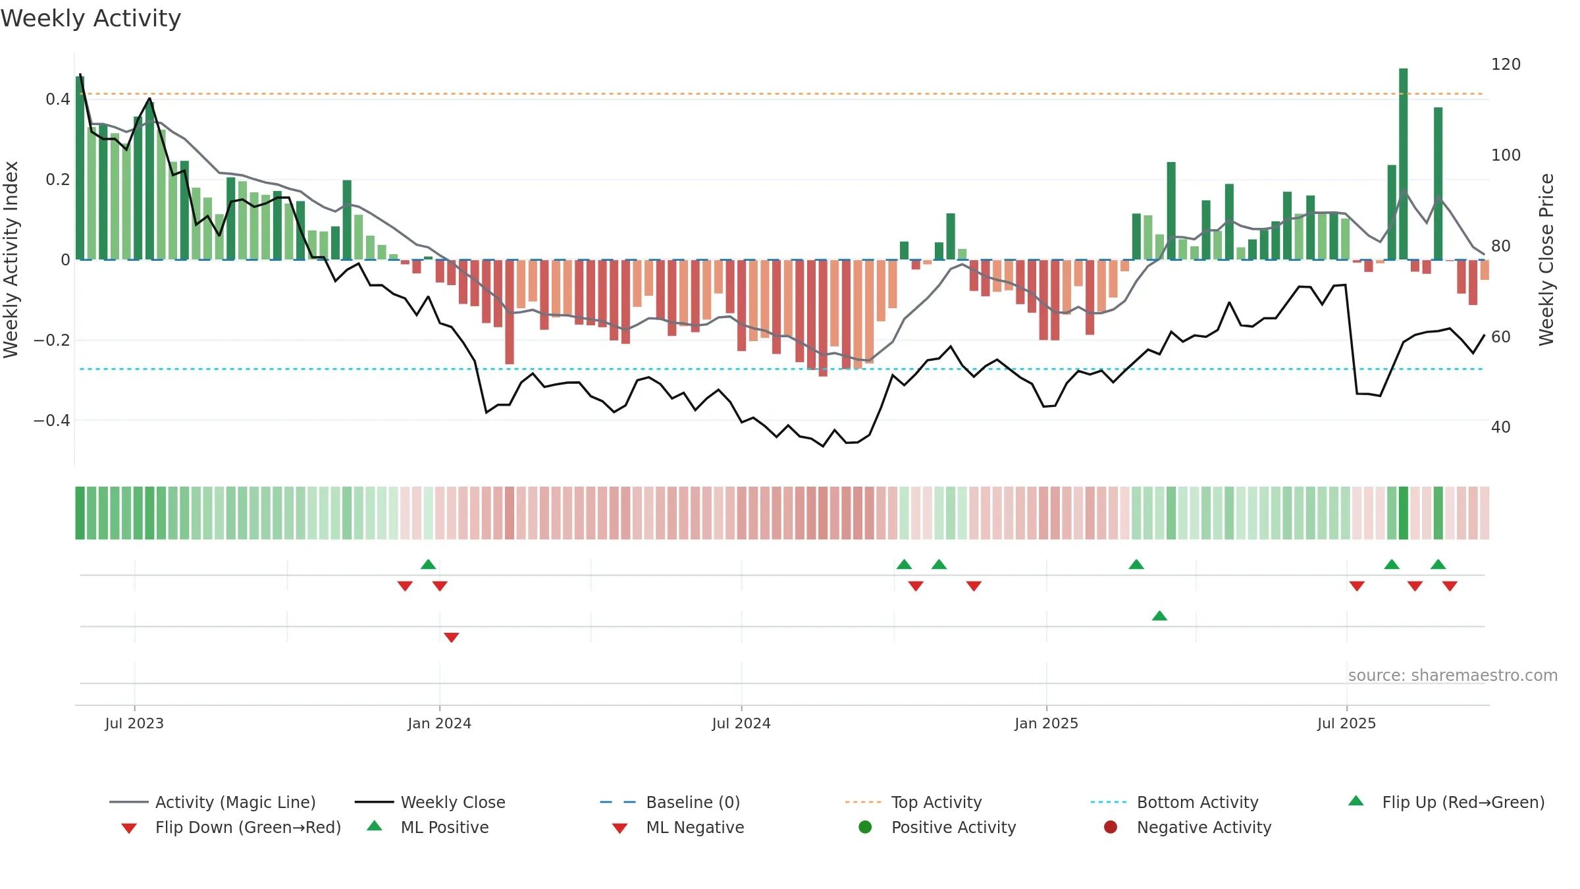Click the 'Weekly Activity' chart title
Screen dimensions: 1580x889
(91, 18)
